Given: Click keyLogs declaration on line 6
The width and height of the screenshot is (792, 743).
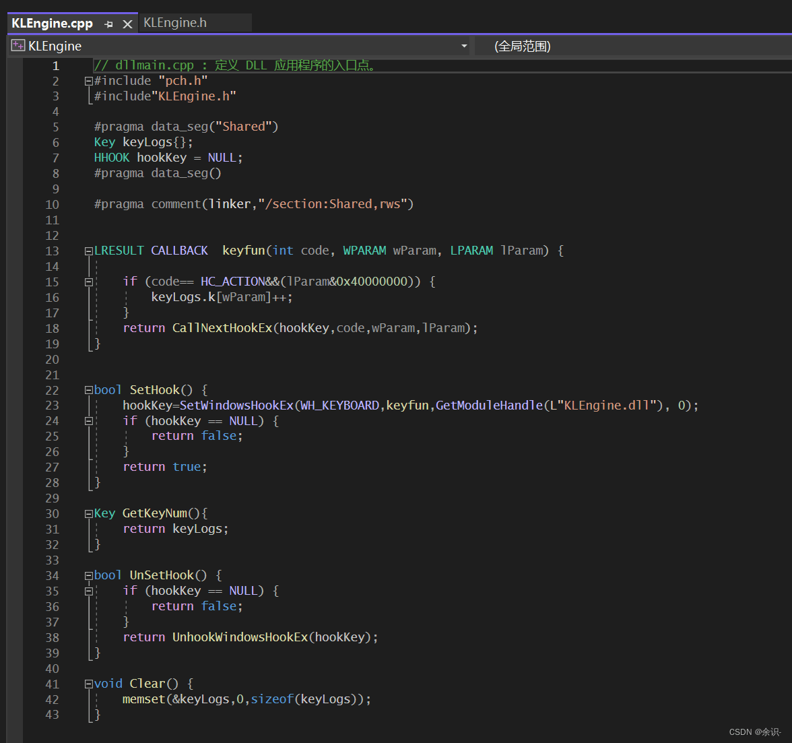Looking at the screenshot, I should [x=147, y=142].
